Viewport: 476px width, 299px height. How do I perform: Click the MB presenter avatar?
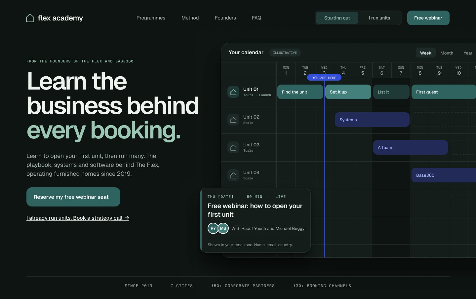223,228
